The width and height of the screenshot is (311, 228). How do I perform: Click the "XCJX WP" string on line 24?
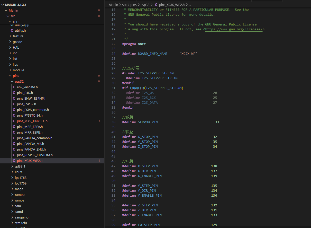[188, 54]
